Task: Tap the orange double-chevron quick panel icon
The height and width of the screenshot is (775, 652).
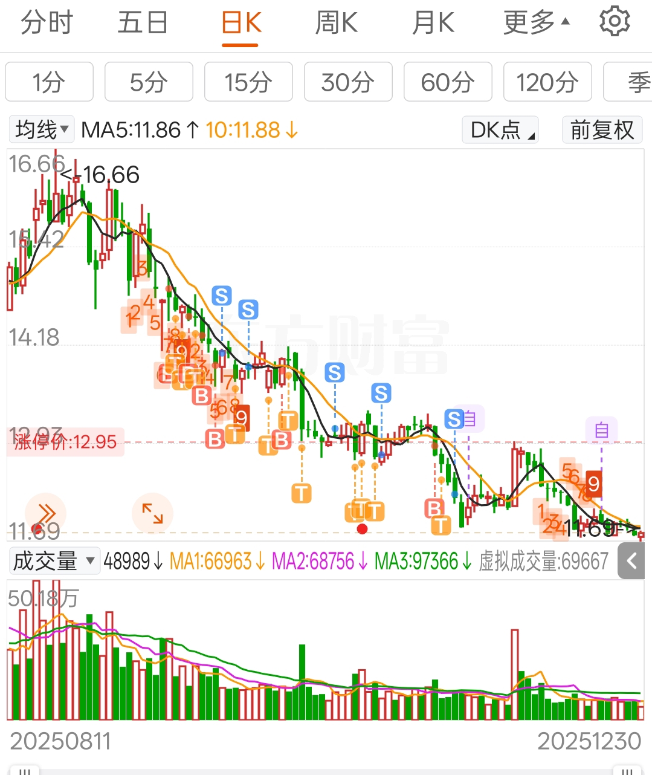Action: (45, 514)
